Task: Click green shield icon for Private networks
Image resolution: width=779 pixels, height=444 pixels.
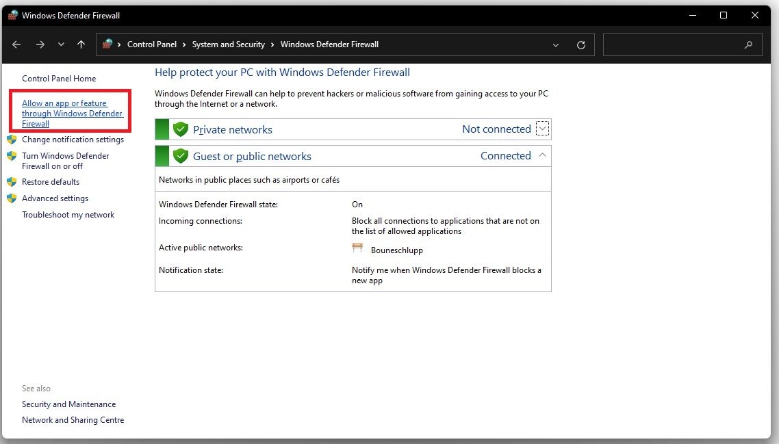Action: coord(180,129)
